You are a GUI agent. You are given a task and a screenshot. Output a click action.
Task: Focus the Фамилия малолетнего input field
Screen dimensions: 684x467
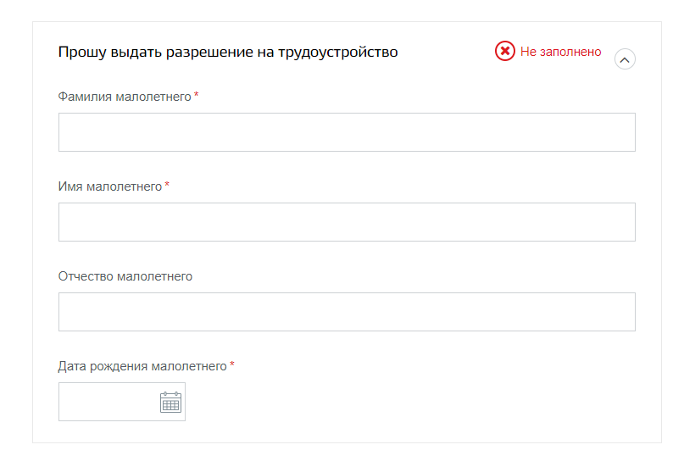(x=347, y=132)
